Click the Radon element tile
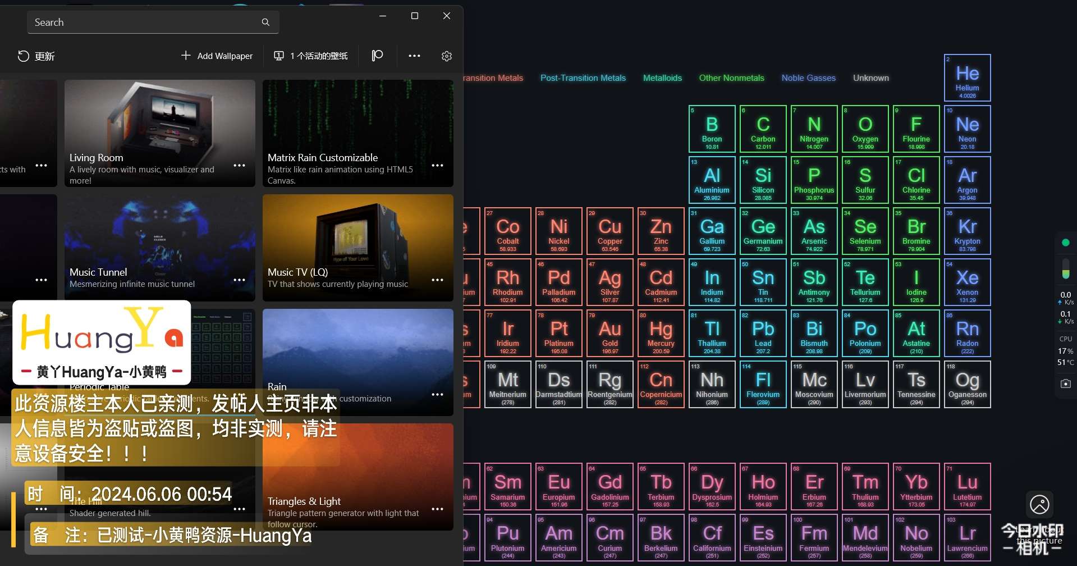The width and height of the screenshot is (1077, 566). pyautogui.click(x=968, y=333)
